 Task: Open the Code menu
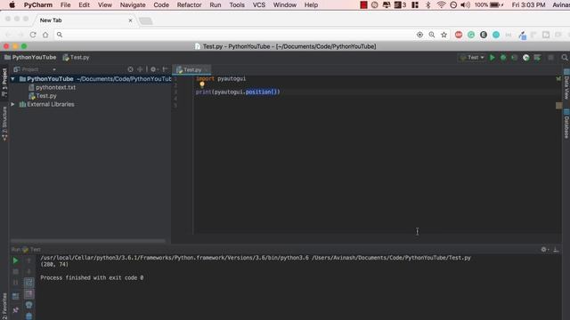click(161, 5)
